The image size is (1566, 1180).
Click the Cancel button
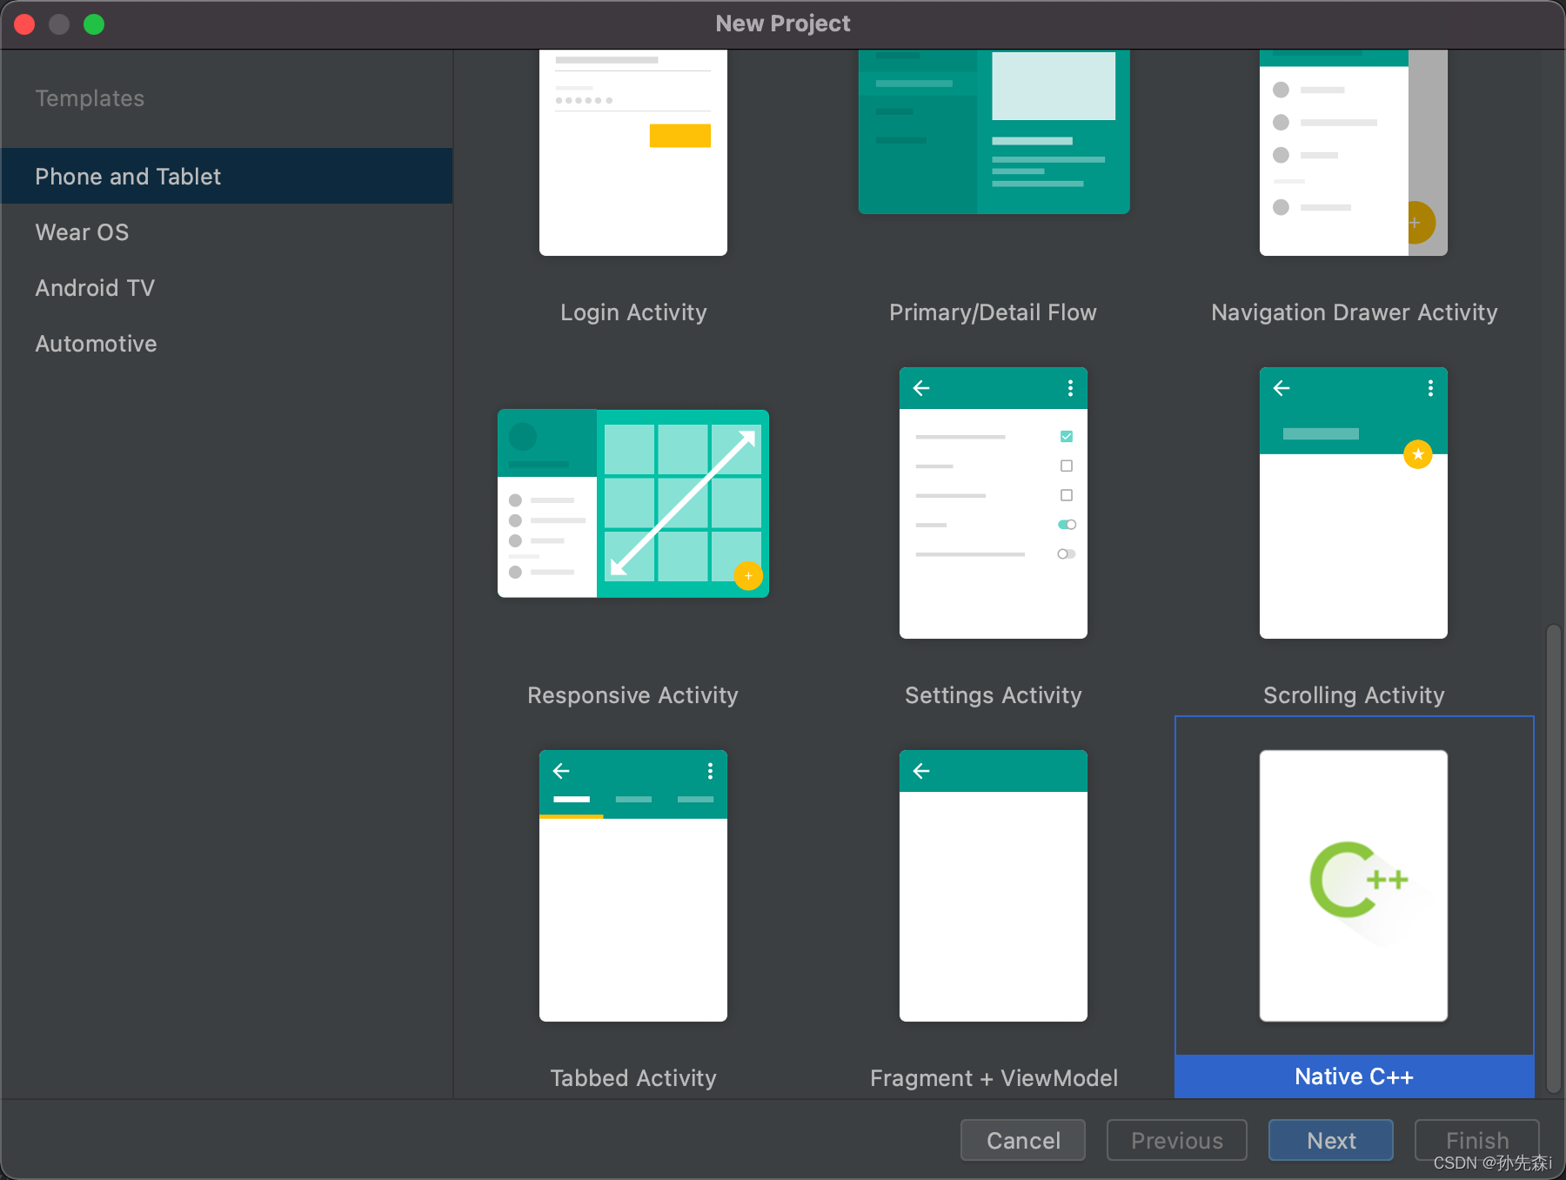pos(1023,1140)
